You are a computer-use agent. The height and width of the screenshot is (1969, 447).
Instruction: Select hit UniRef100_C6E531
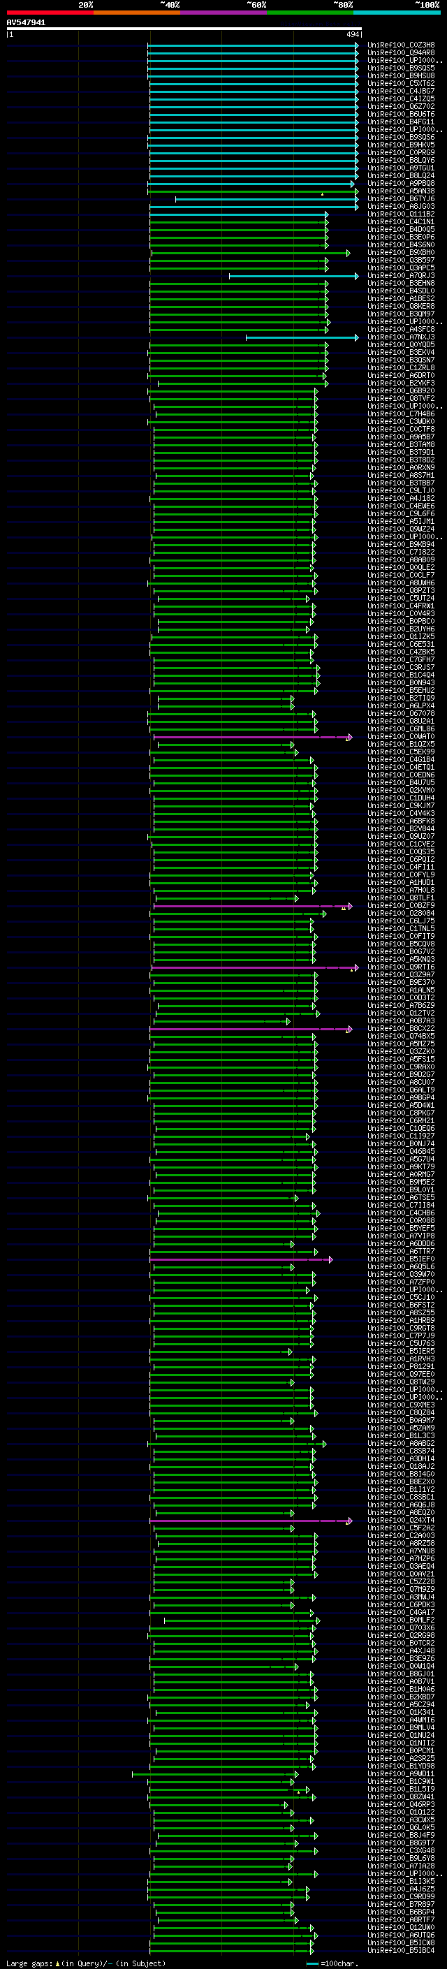pyautogui.click(x=401, y=645)
